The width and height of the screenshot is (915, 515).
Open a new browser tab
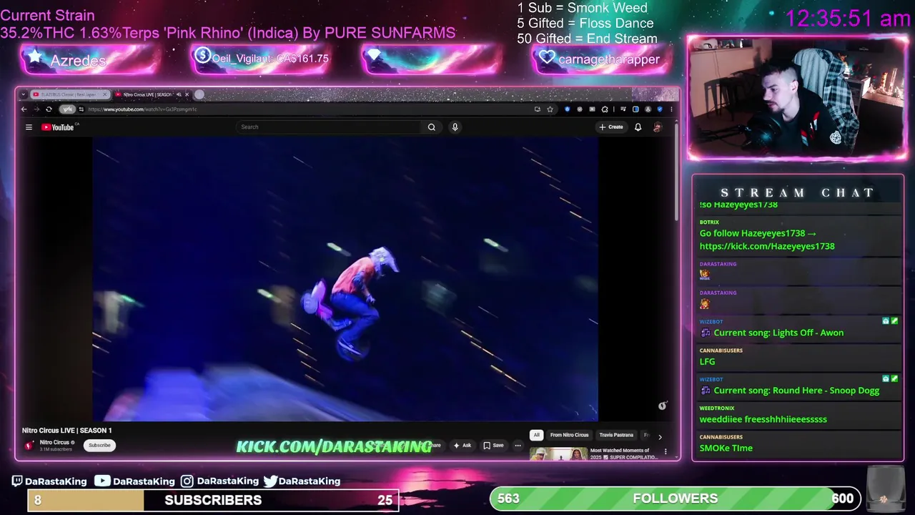(199, 94)
